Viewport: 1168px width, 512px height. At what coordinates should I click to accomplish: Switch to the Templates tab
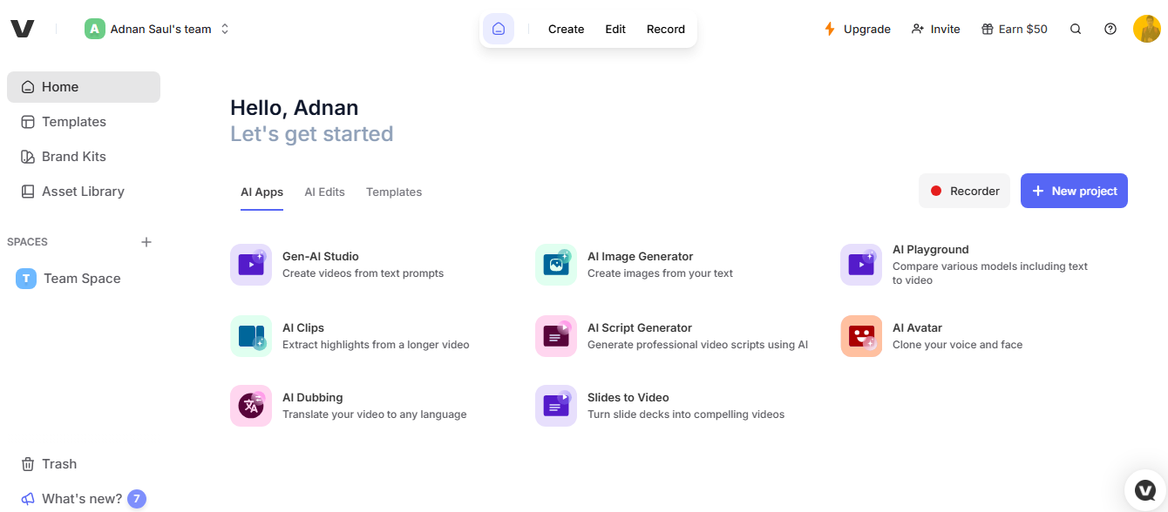pyautogui.click(x=394, y=192)
